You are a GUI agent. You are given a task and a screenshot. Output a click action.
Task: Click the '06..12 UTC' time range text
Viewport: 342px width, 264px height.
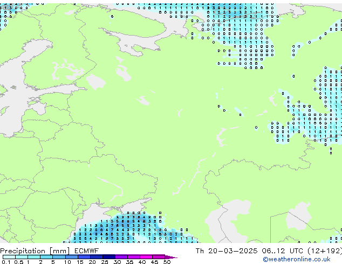(283, 251)
